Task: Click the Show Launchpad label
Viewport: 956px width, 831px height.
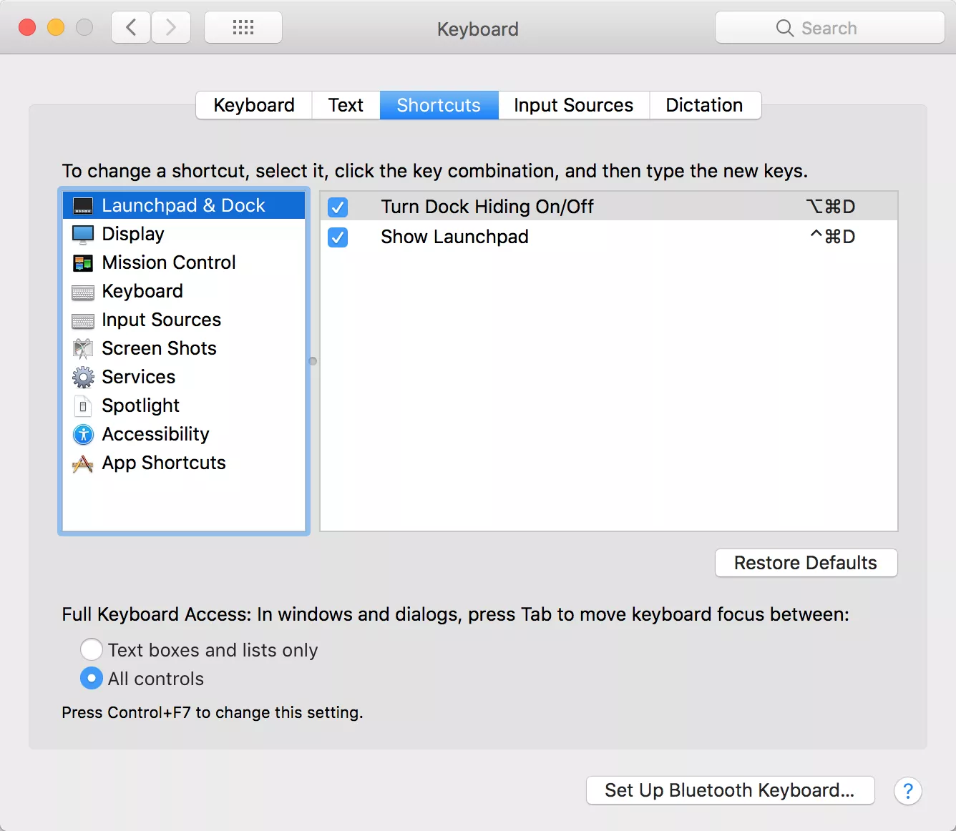Action: coord(454,237)
